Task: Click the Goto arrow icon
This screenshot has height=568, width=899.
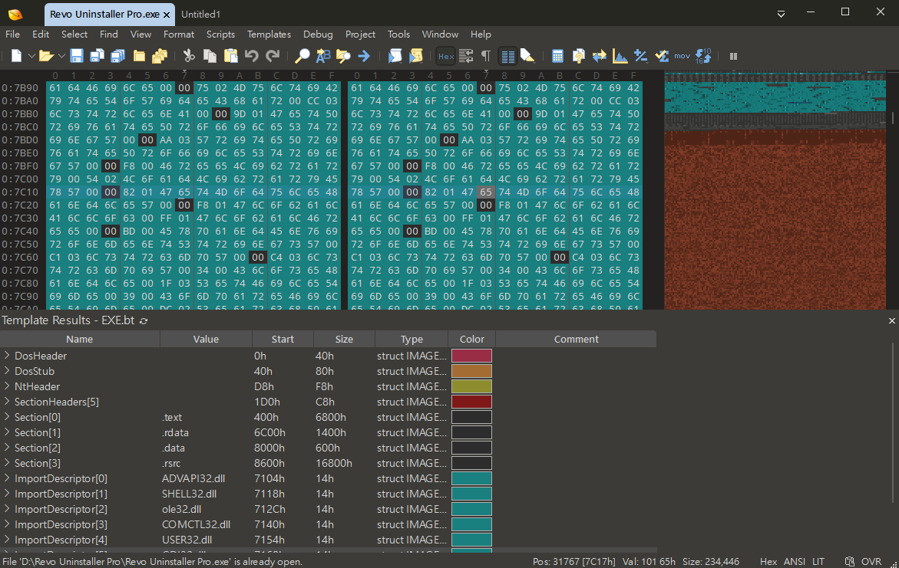Action: pos(364,56)
